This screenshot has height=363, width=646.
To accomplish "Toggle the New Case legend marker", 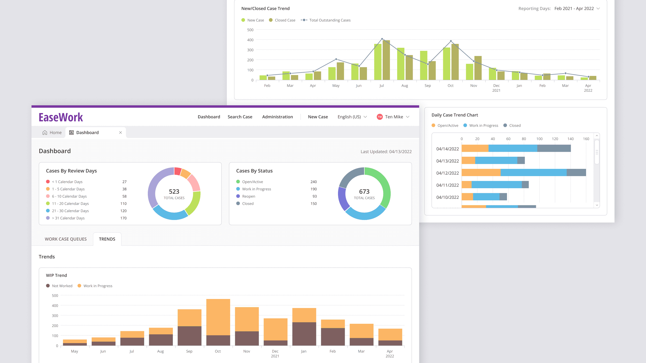I will click(x=243, y=20).
